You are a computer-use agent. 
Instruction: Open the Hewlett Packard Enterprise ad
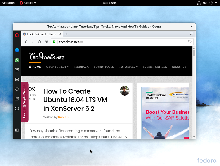165,113
